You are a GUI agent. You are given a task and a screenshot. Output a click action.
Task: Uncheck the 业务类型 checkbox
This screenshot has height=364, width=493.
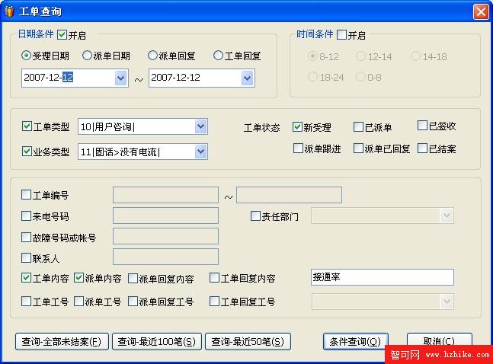click(x=27, y=152)
